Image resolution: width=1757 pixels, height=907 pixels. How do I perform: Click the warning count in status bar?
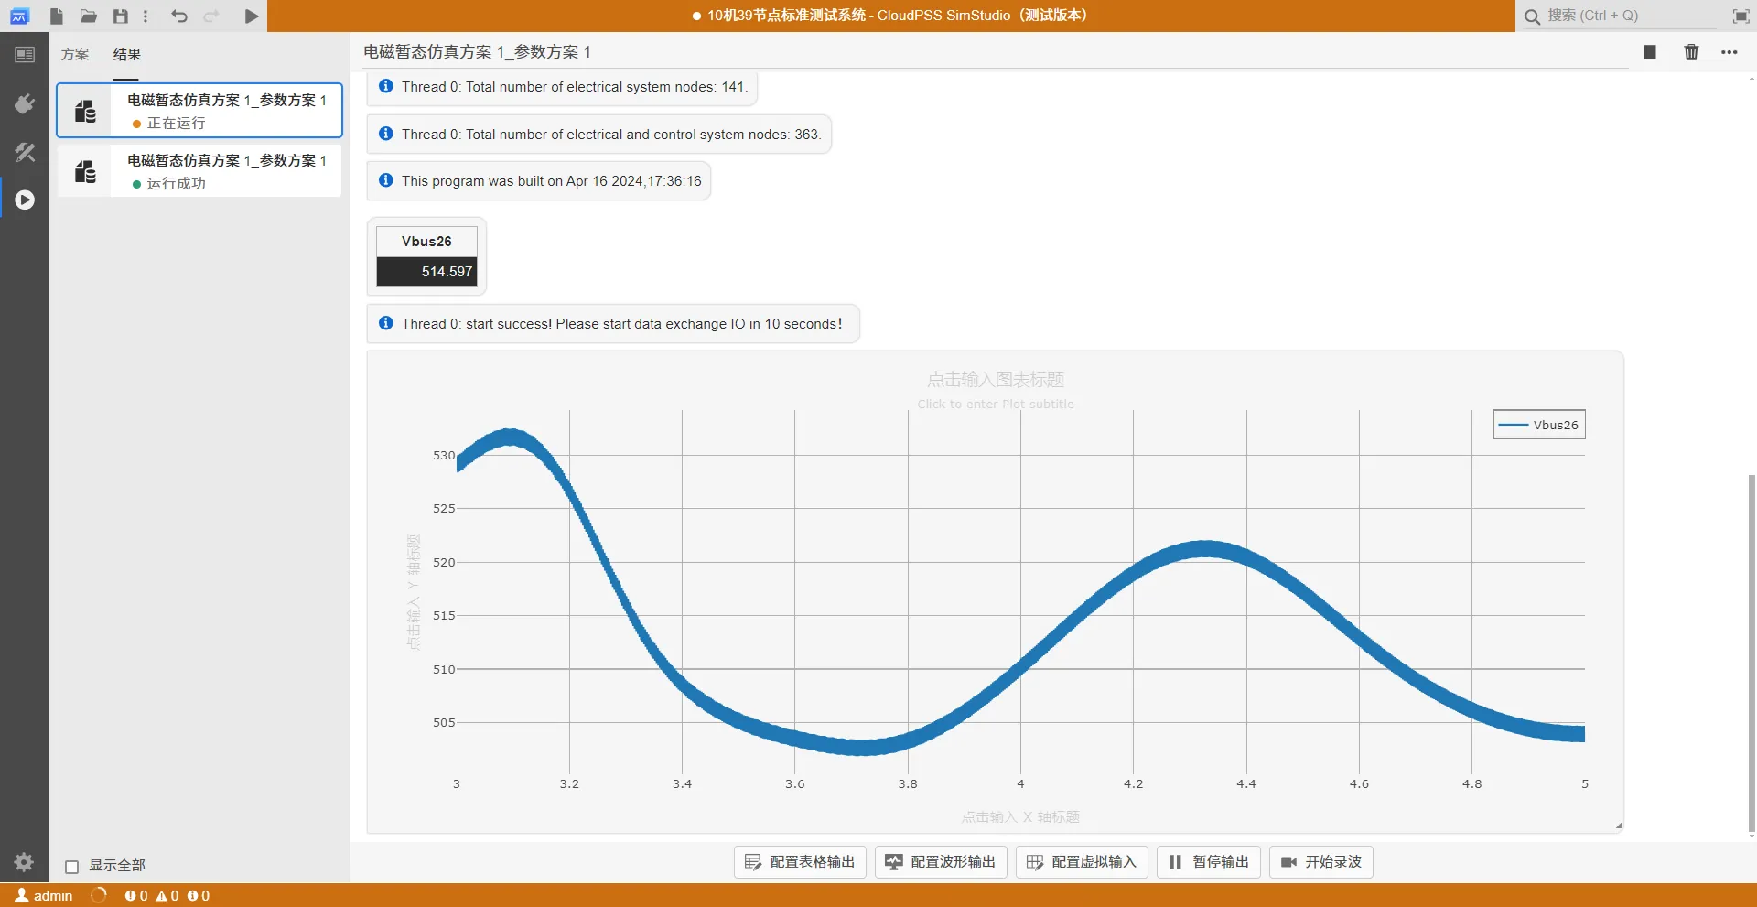[167, 895]
